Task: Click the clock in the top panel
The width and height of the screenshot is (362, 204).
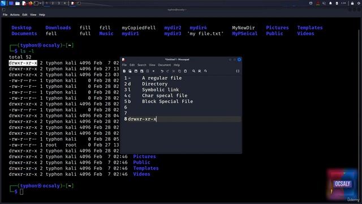Action: (x=343, y=3)
